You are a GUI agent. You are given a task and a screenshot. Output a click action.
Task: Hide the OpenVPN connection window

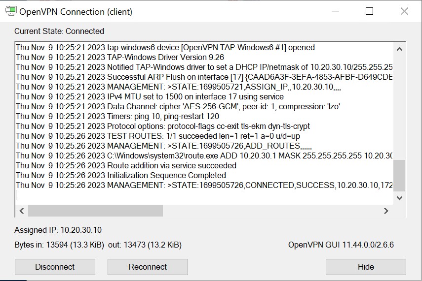tap(366, 267)
